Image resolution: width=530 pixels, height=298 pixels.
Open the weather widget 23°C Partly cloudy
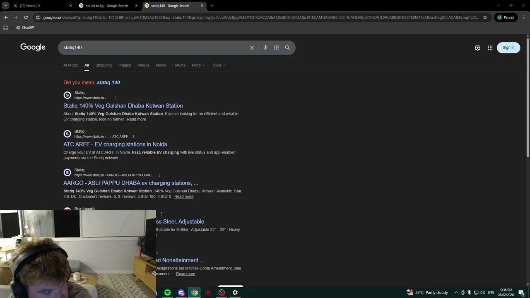click(427, 293)
